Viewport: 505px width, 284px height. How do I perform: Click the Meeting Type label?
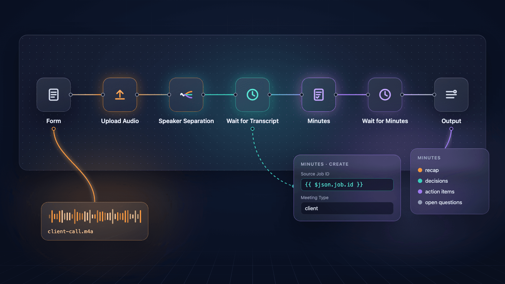(315, 198)
